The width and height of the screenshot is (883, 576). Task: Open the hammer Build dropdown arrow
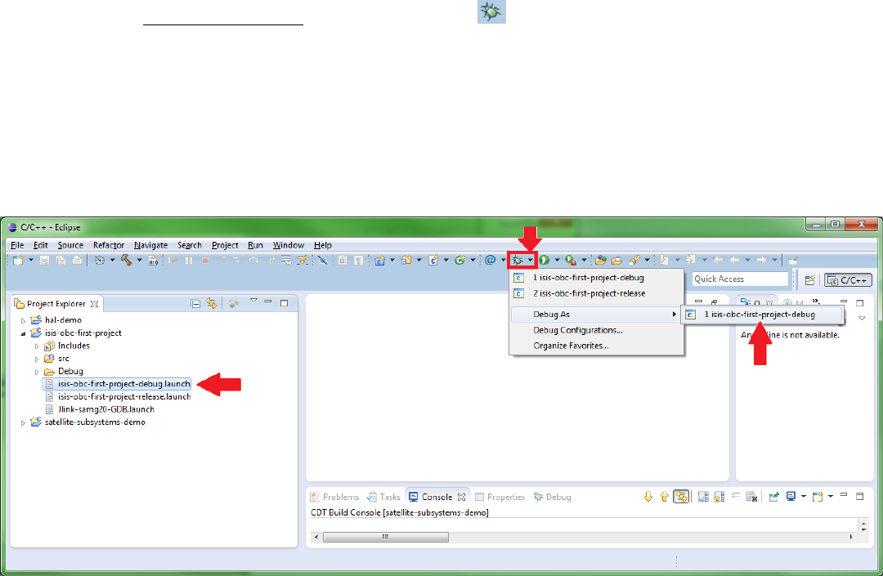click(x=139, y=261)
